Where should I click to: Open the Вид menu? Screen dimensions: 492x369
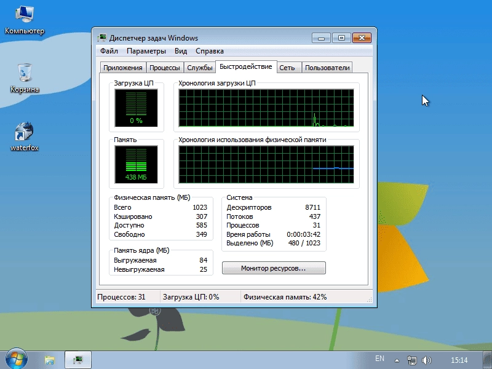click(x=181, y=51)
